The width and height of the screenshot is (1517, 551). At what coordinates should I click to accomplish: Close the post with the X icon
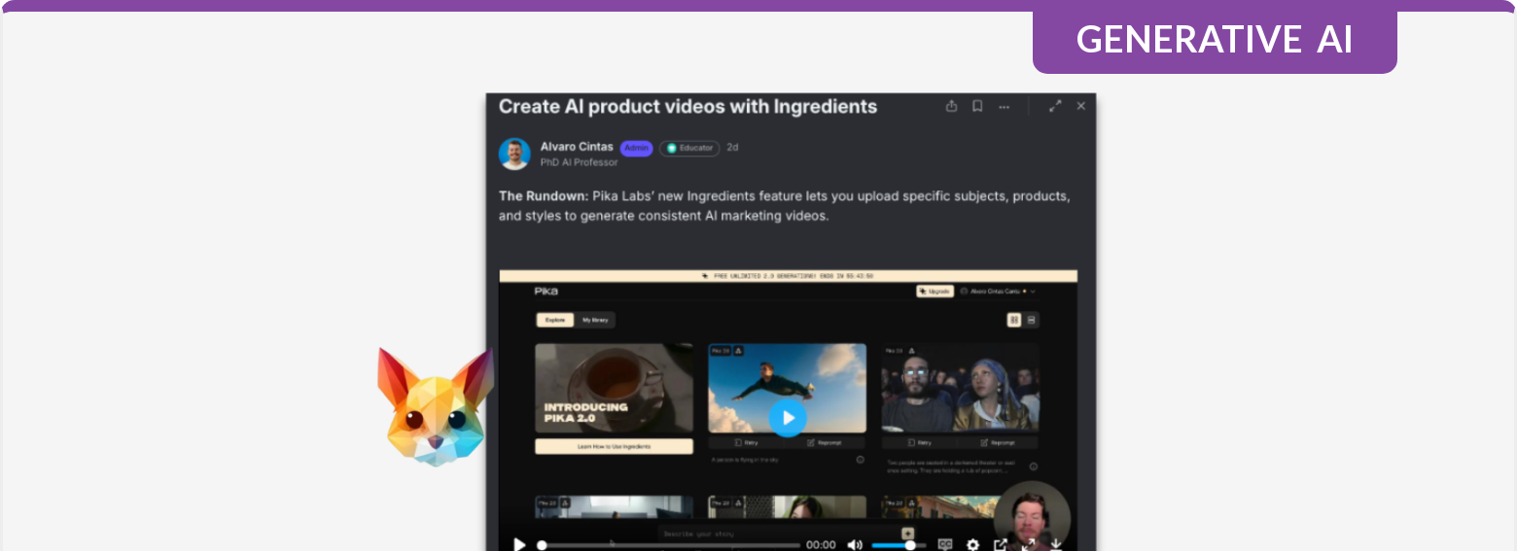pos(1080,106)
